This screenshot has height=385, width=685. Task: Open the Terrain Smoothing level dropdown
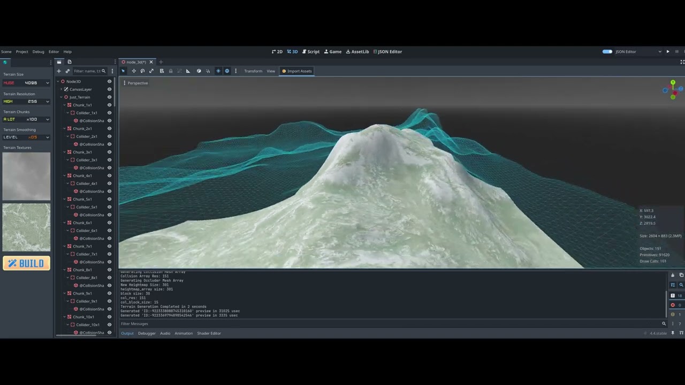tap(26, 137)
